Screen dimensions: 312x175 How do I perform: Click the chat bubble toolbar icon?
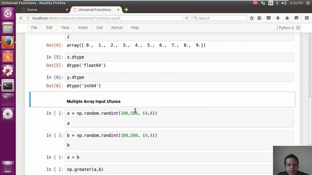tap(296, 18)
